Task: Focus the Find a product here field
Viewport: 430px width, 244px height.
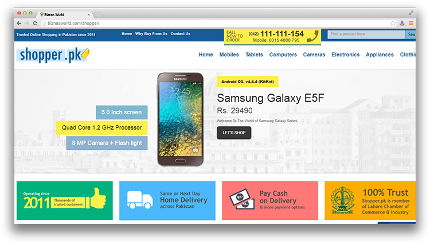Action: [x=366, y=34]
